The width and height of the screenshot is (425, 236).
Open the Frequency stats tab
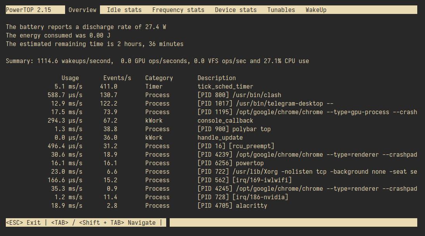click(178, 10)
